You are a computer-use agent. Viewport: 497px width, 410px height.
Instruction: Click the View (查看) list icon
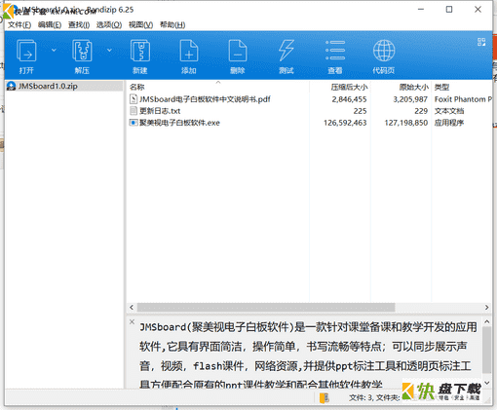click(x=335, y=51)
